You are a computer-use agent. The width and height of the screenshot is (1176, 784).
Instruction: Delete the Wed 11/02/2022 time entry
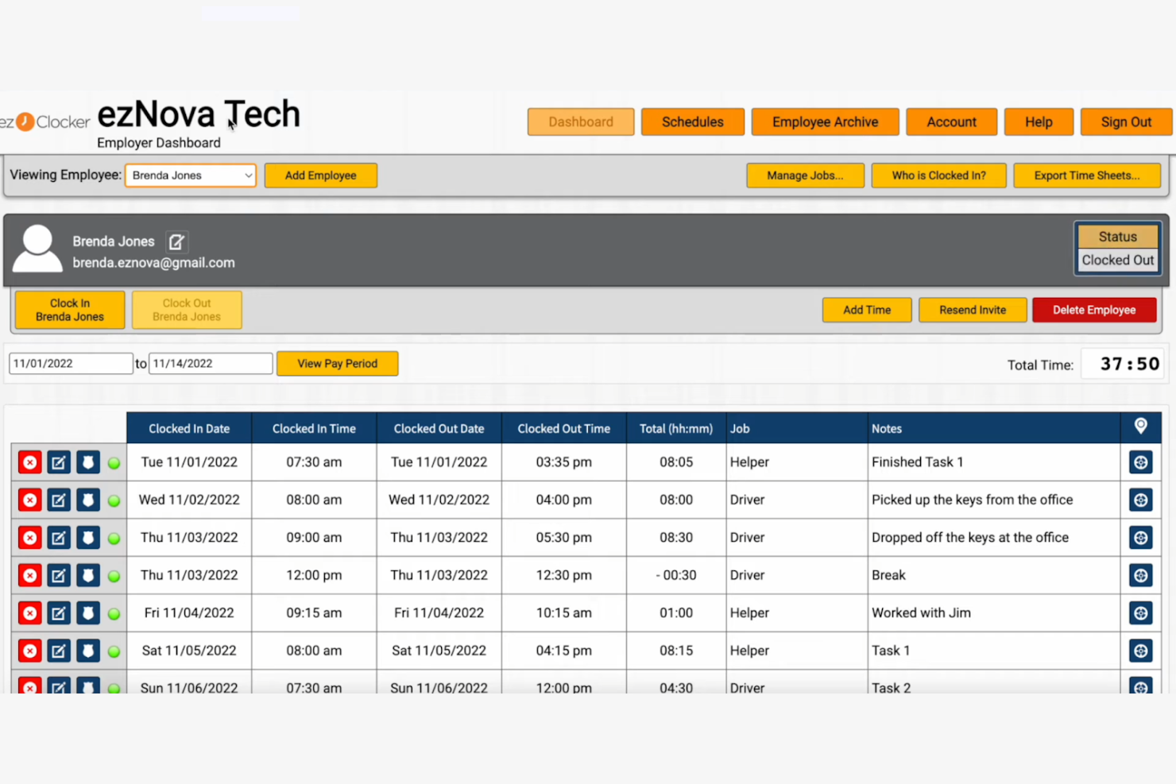click(30, 500)
